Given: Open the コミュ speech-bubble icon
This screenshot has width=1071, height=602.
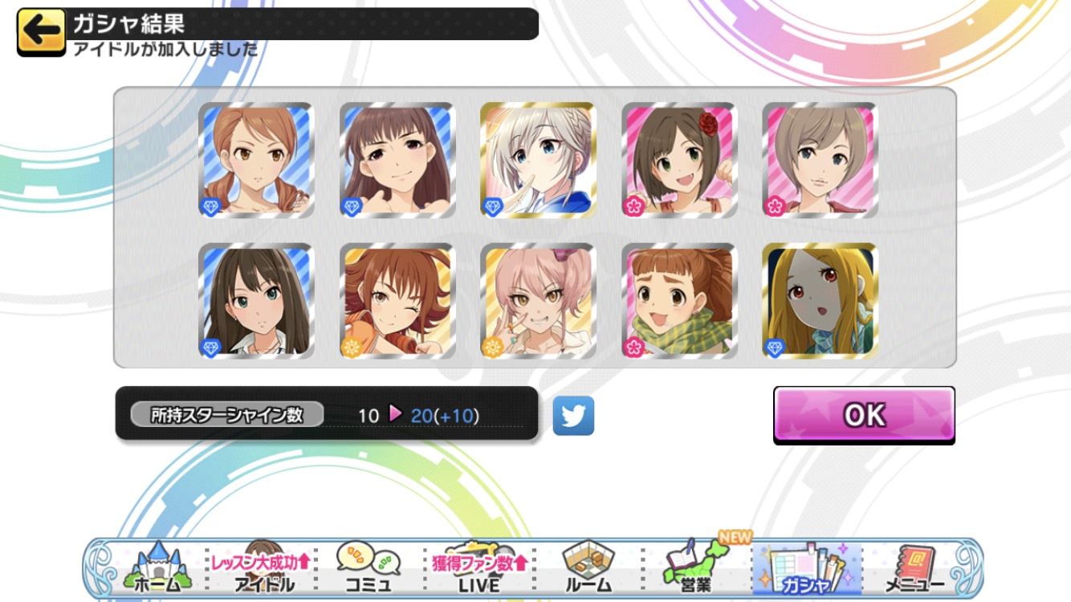Looking at the screenshot, I should click(x=369, y=567).
